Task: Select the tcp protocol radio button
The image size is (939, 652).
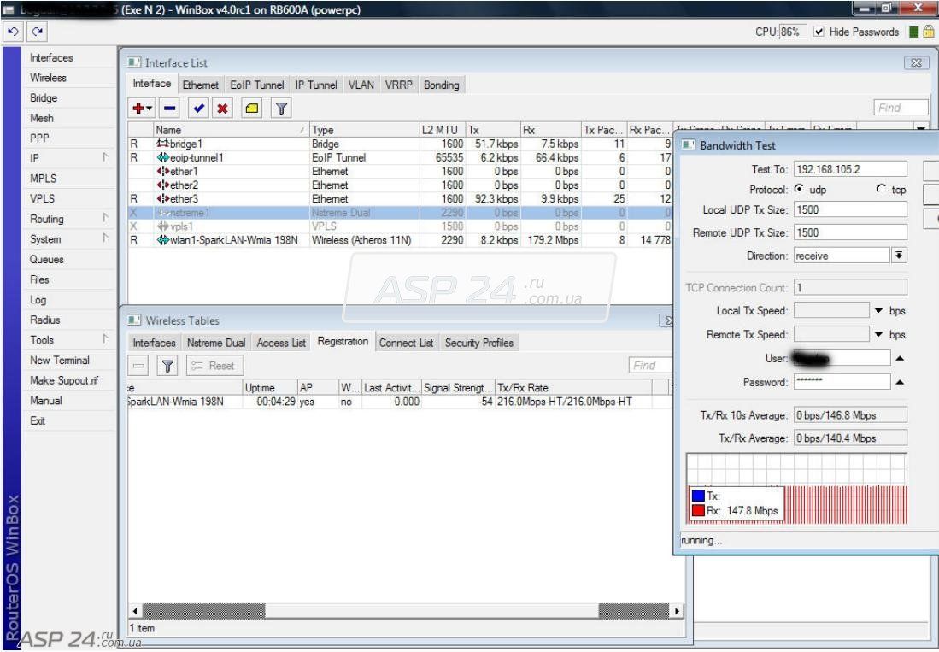Action: [x=881, y=189]
